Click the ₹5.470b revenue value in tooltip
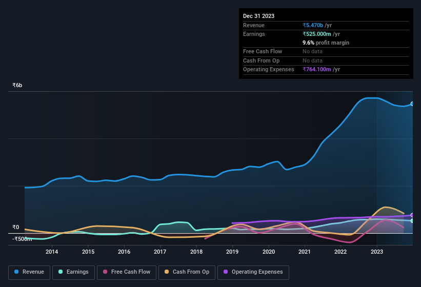Viewport: 421px width, 287px height. point(313,25)
